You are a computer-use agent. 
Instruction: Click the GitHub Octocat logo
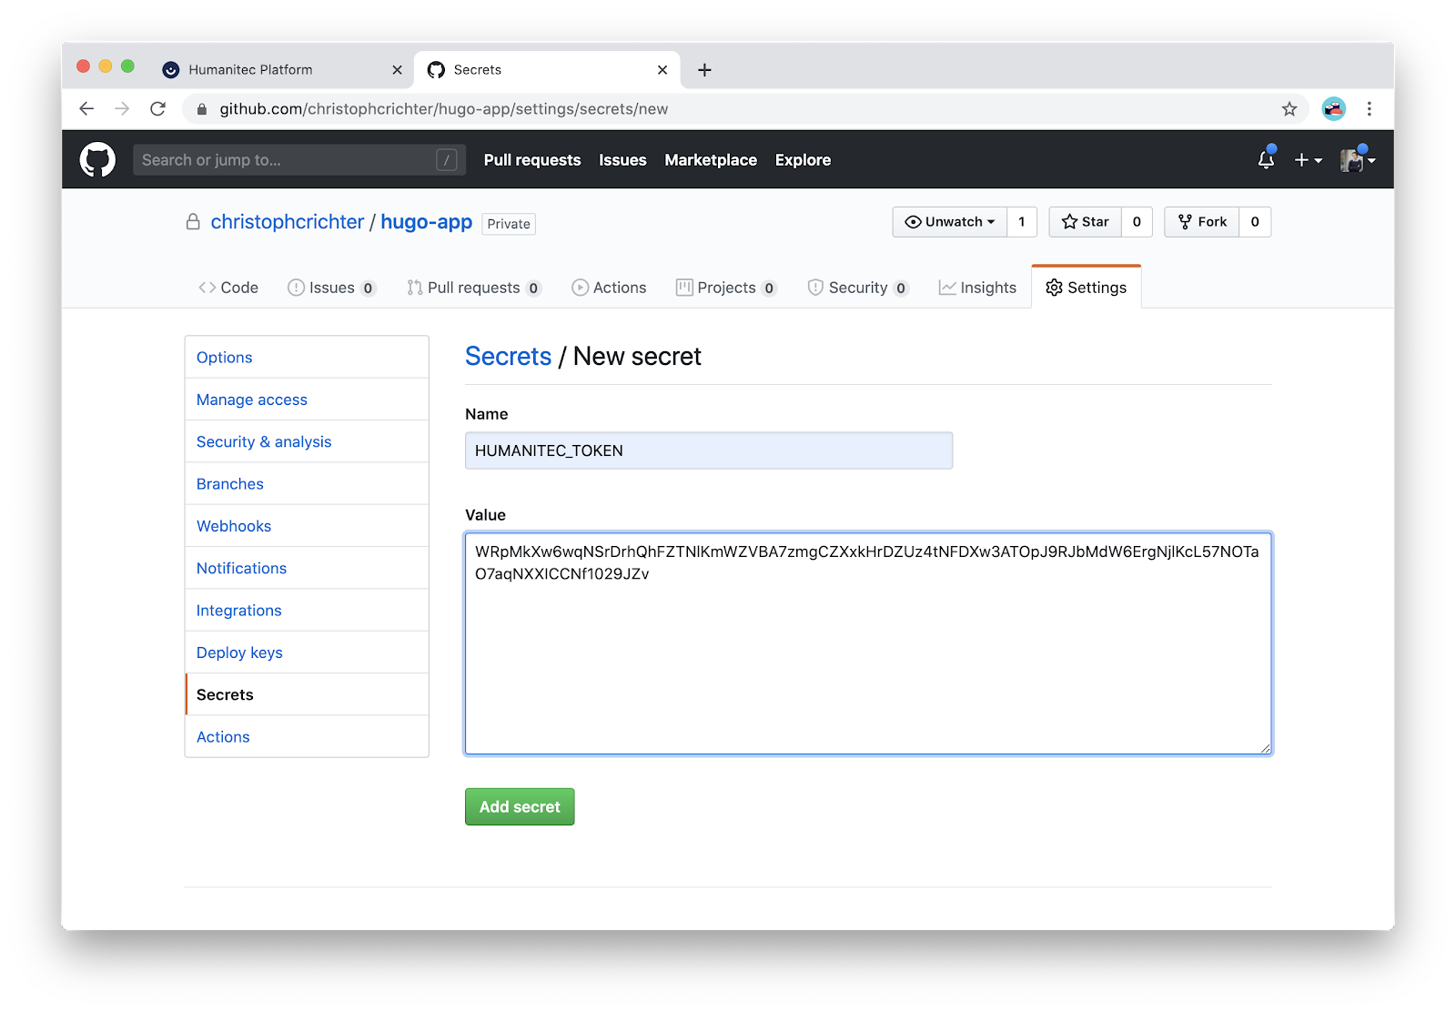(97, 159)
